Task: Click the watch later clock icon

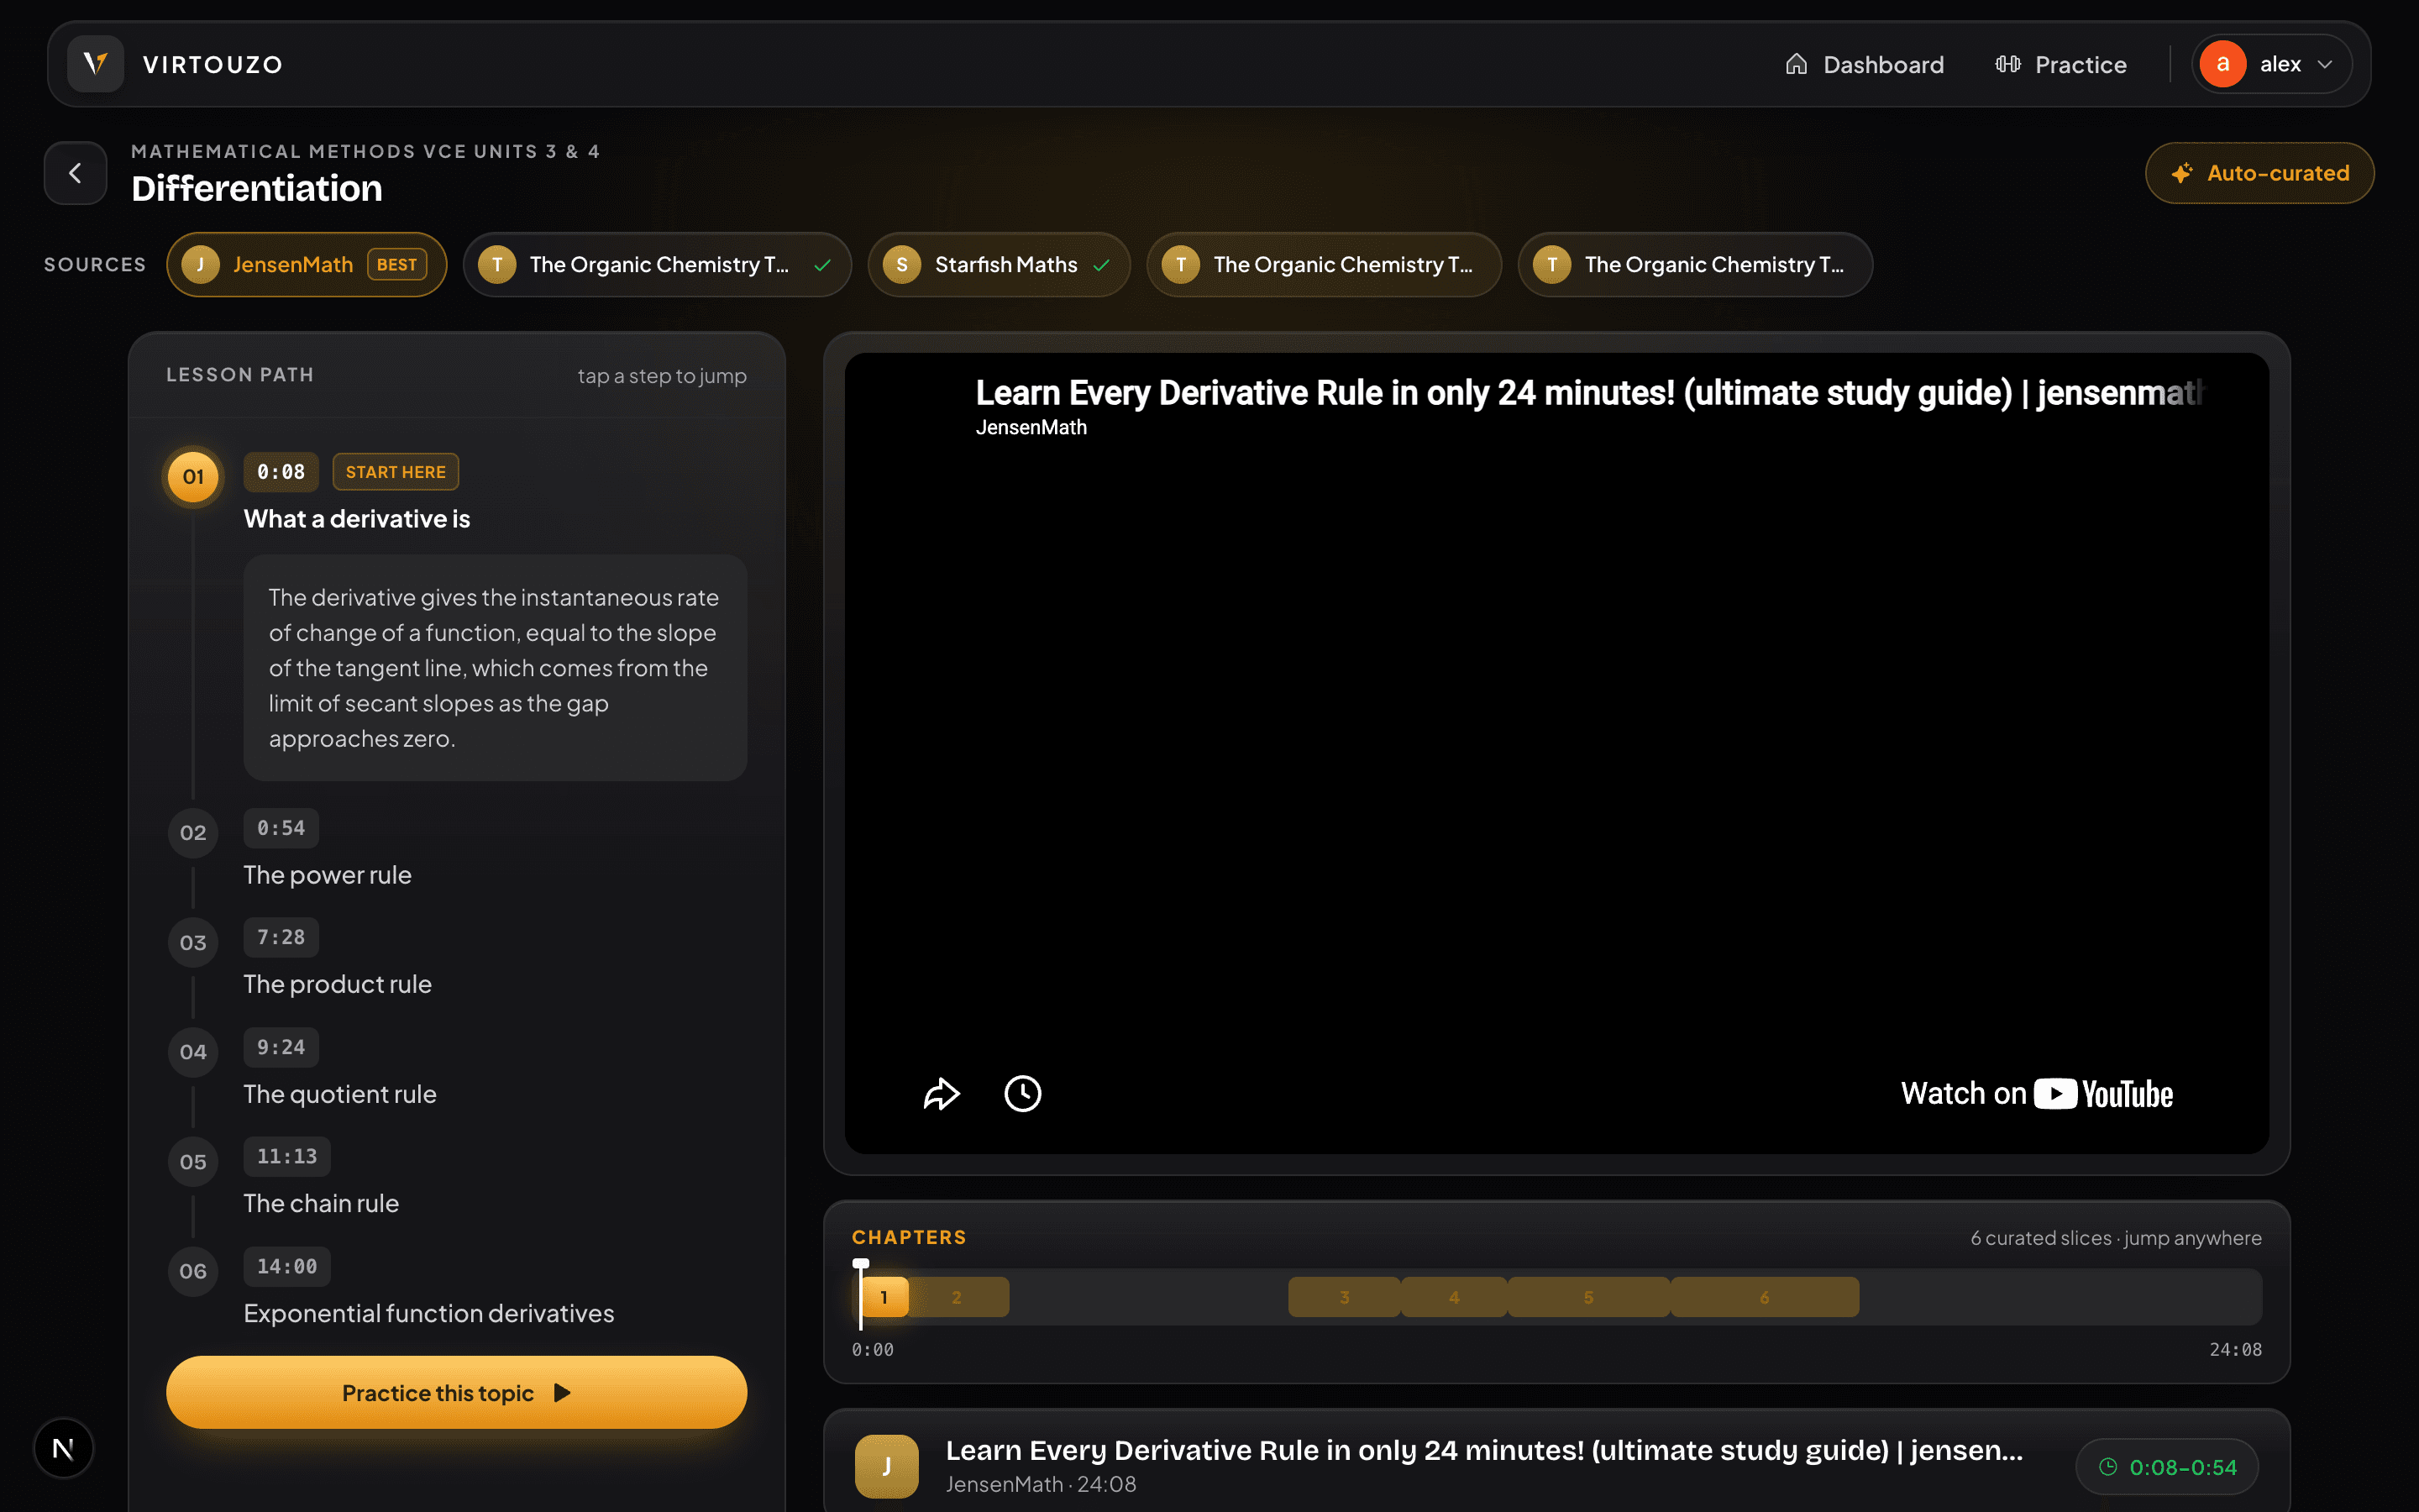Action: tap(1022, 1094)
